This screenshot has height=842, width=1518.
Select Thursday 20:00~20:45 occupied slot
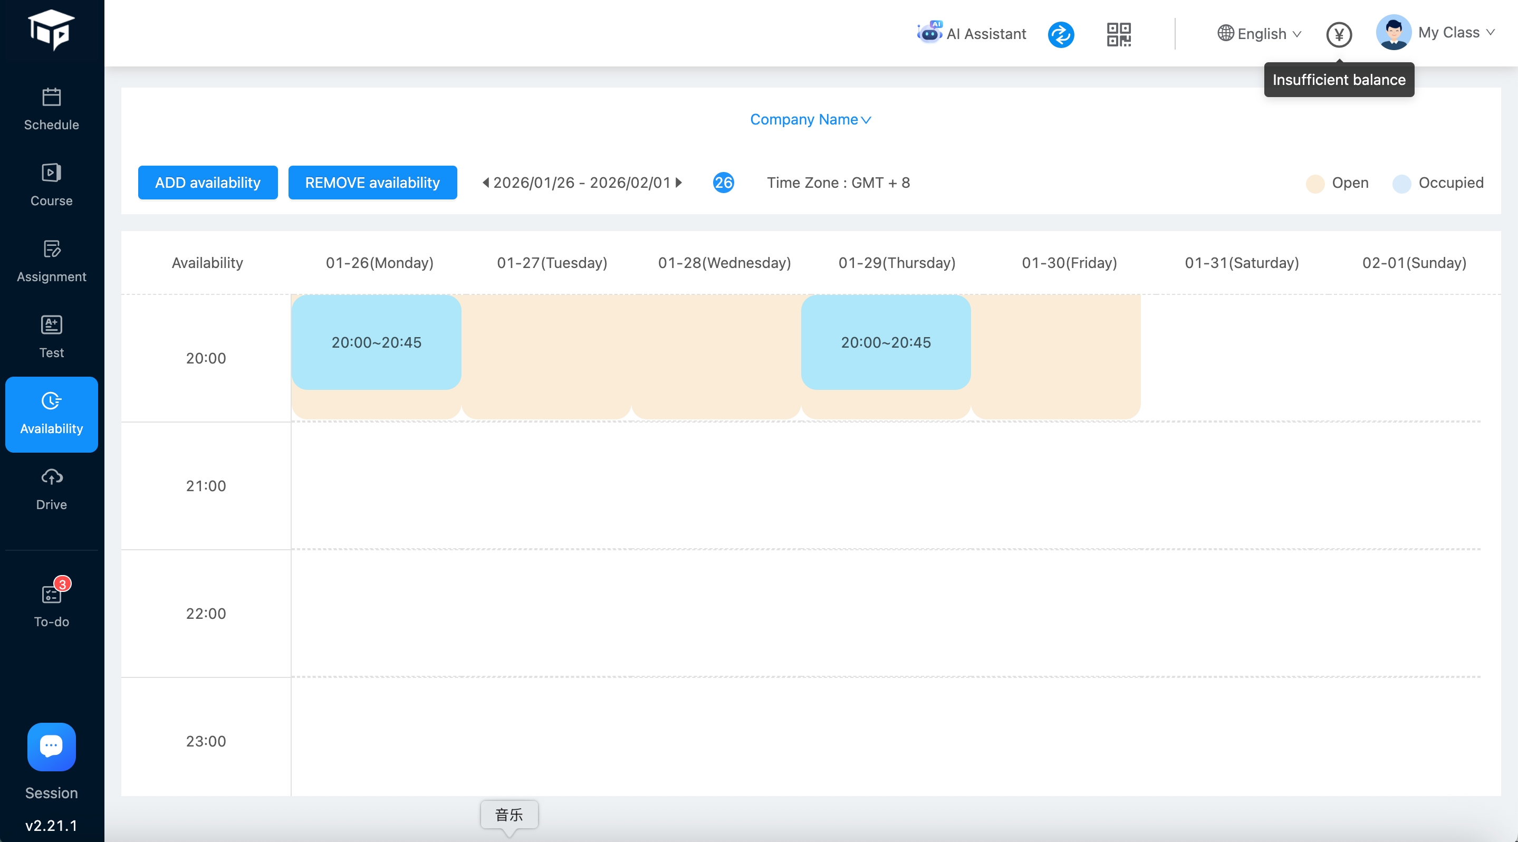885,342
